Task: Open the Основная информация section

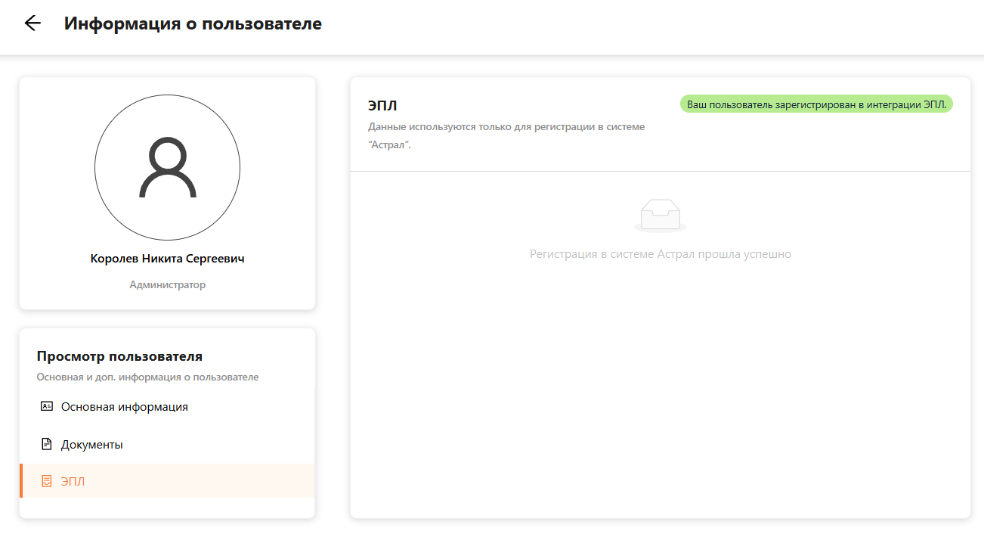Action: click(x=124, y=407)
